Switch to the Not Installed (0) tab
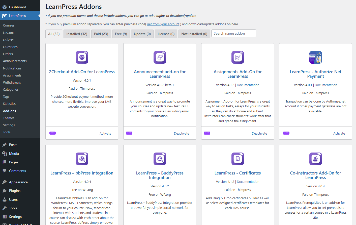The image size is (356, 225). 194,34
